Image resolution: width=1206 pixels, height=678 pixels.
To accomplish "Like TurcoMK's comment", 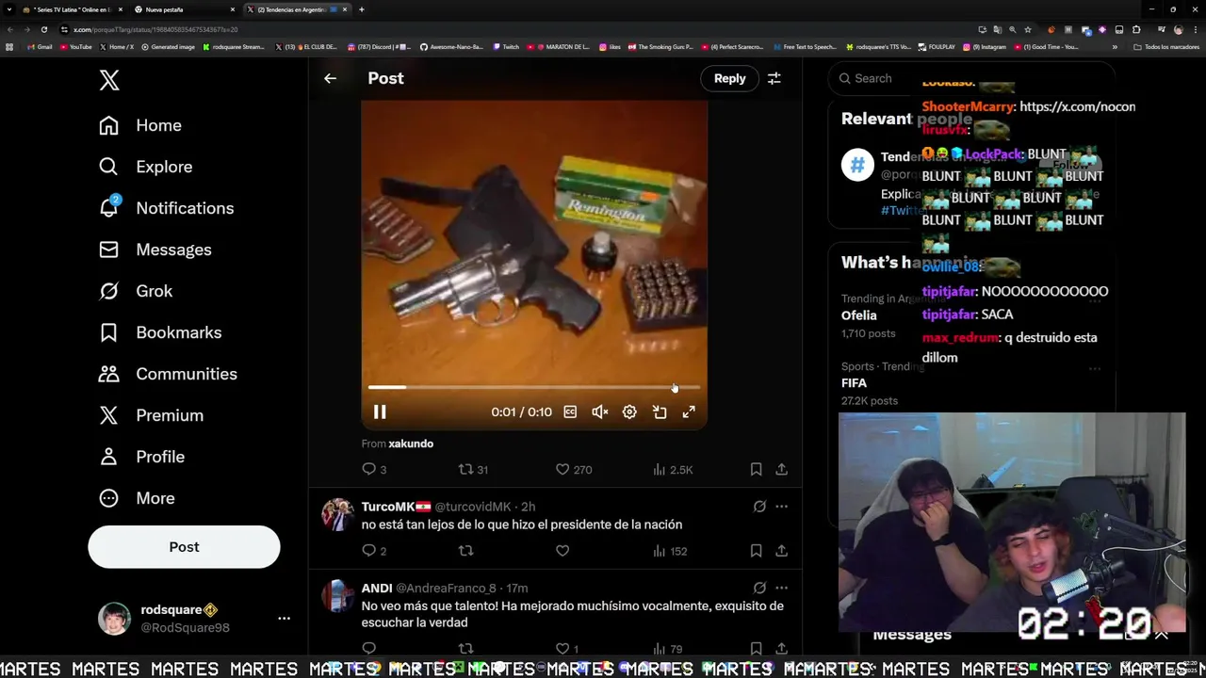I will 562,551.
